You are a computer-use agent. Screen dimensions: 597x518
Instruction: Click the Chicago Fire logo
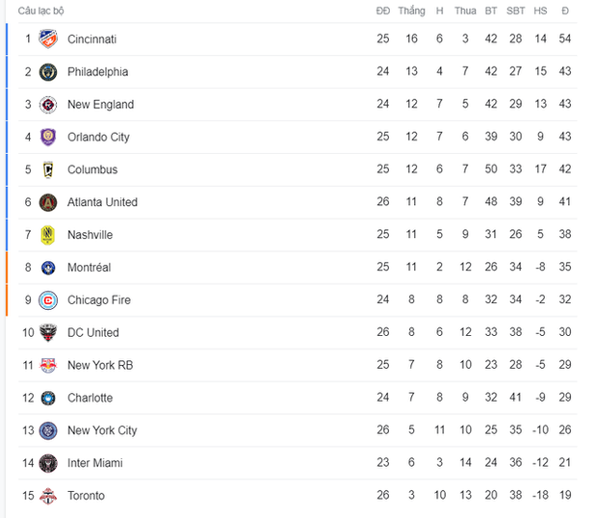click(x=48, y=300)
